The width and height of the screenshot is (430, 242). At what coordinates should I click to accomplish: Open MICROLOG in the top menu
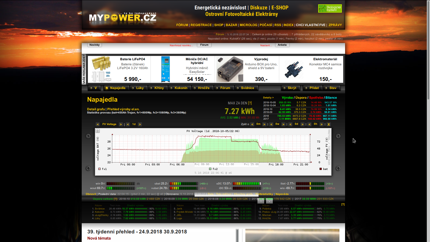pyautogui.click(x=248, y=25)
